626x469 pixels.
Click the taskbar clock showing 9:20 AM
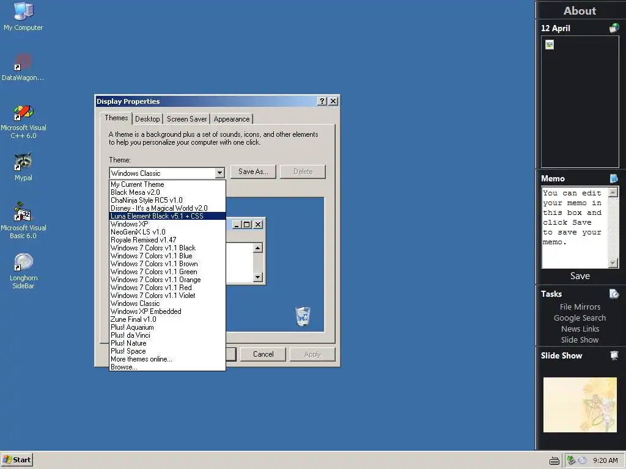[605, 460]
